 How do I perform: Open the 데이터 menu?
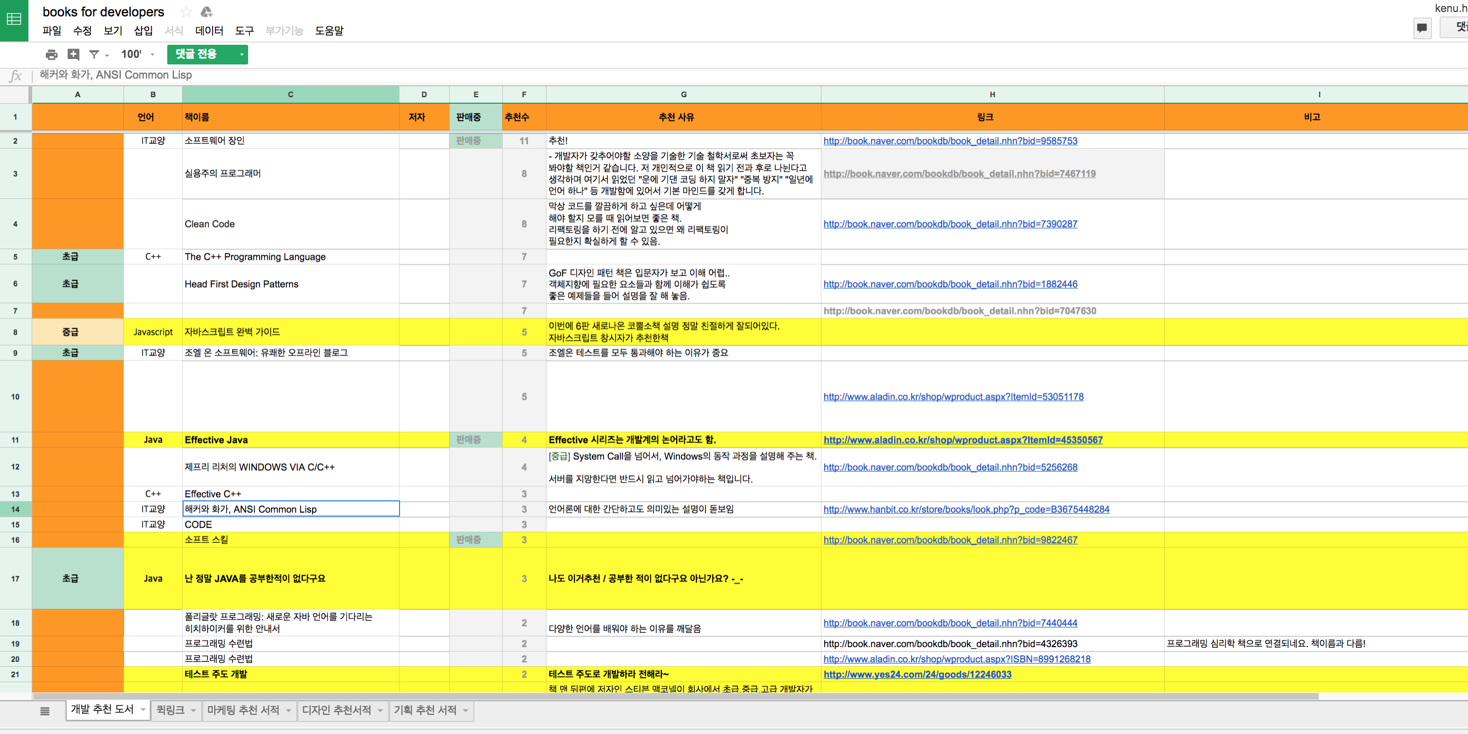(209, 31)
